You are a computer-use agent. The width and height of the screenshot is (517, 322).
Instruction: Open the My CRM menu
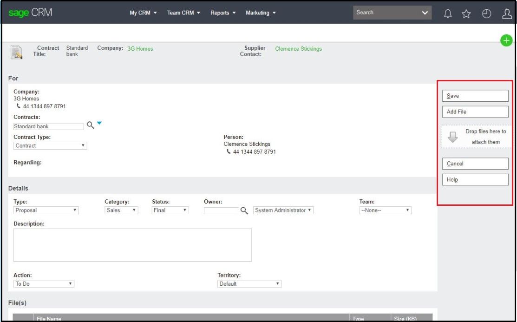tap(143, 13)
